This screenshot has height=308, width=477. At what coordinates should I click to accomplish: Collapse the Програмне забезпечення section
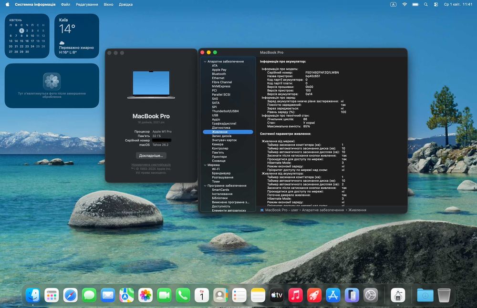pos(205,185)
